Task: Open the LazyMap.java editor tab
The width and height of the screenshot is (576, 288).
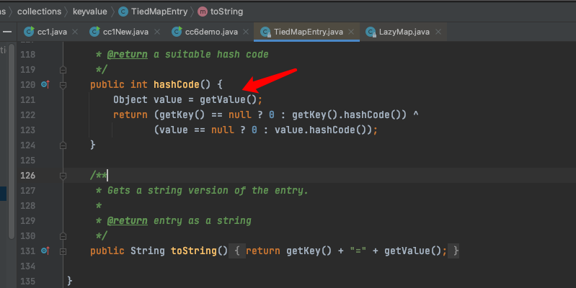Action: point(404,32)
